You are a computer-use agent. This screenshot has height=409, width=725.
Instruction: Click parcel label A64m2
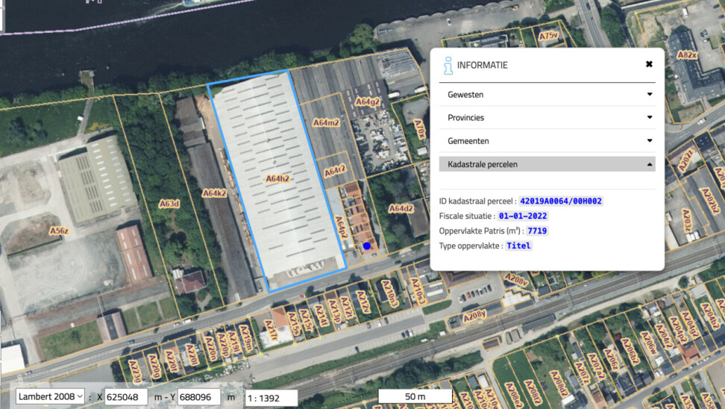coord(326,122)
